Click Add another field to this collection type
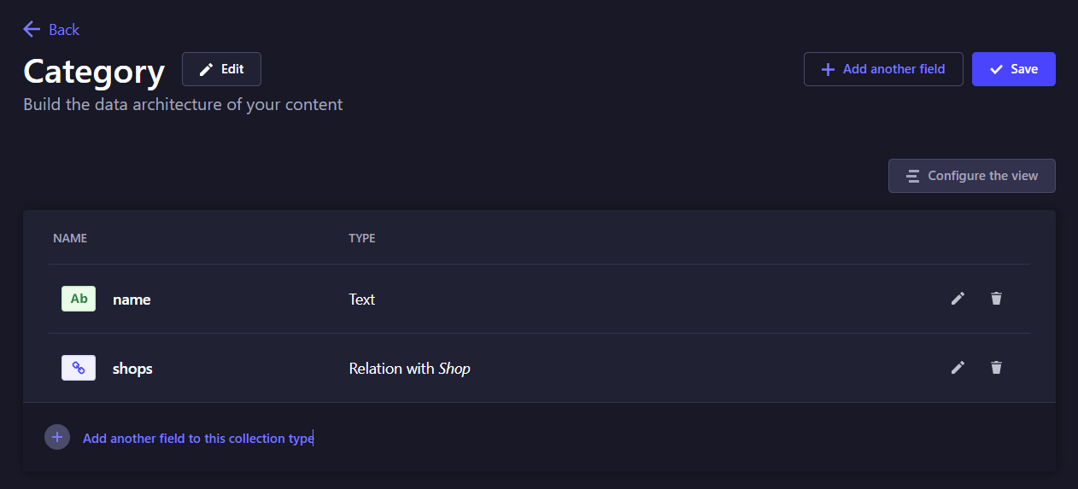1078x489 pixels. coord(198,439)
